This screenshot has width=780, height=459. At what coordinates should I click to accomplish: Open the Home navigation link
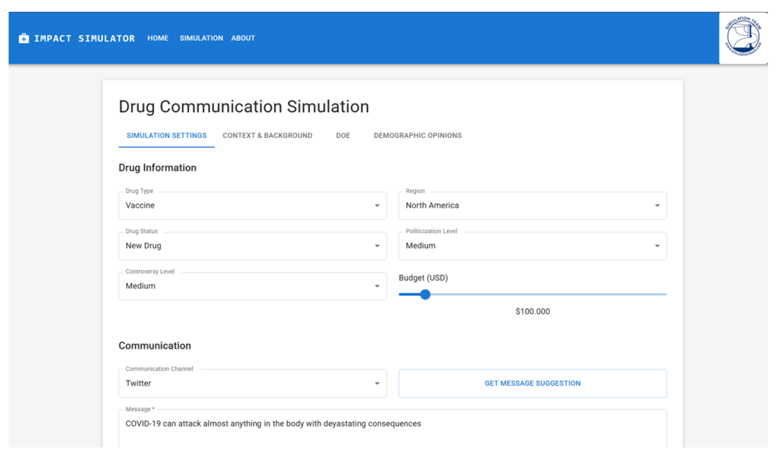[x=158, y=38]
